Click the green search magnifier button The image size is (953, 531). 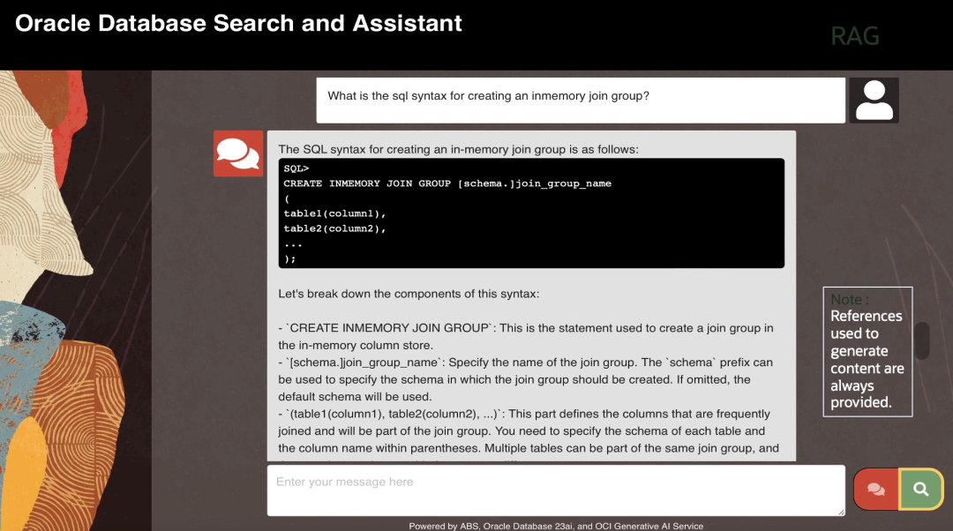tap(920, 489)
